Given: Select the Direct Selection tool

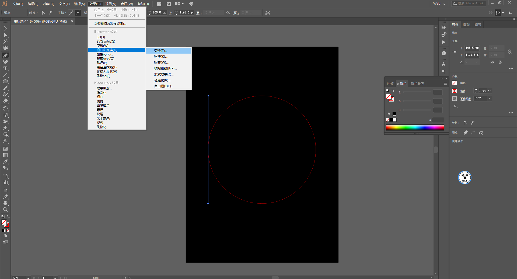Looking at the screenshot, I should tap(5, 35).
